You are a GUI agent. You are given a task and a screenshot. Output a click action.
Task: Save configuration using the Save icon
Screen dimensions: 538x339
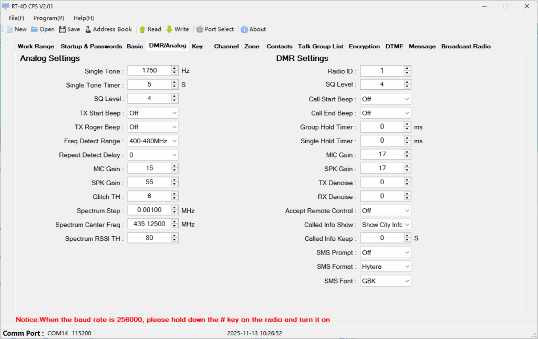click(x=63, y=29)
